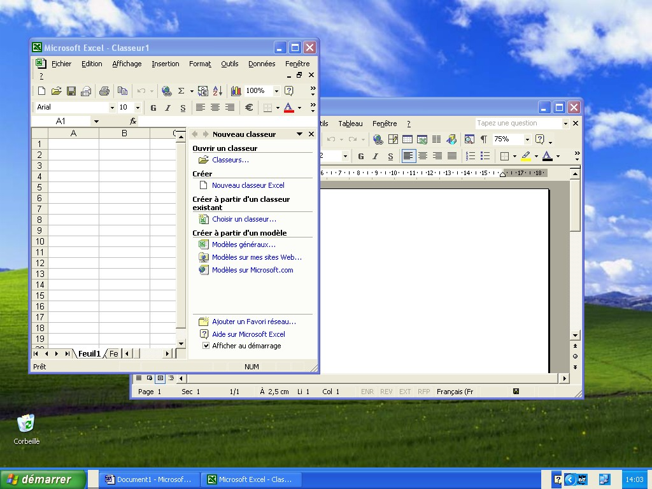The width and height of the screenshot is (652, 489).
Task: Open the font size 10 dropdown in Excel
Action: point(138,107)
